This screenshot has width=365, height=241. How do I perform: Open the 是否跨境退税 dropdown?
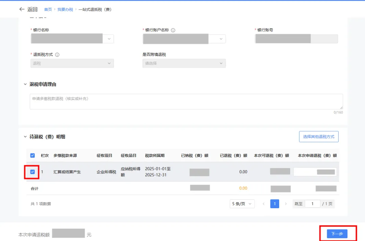[x=184, y=63]
